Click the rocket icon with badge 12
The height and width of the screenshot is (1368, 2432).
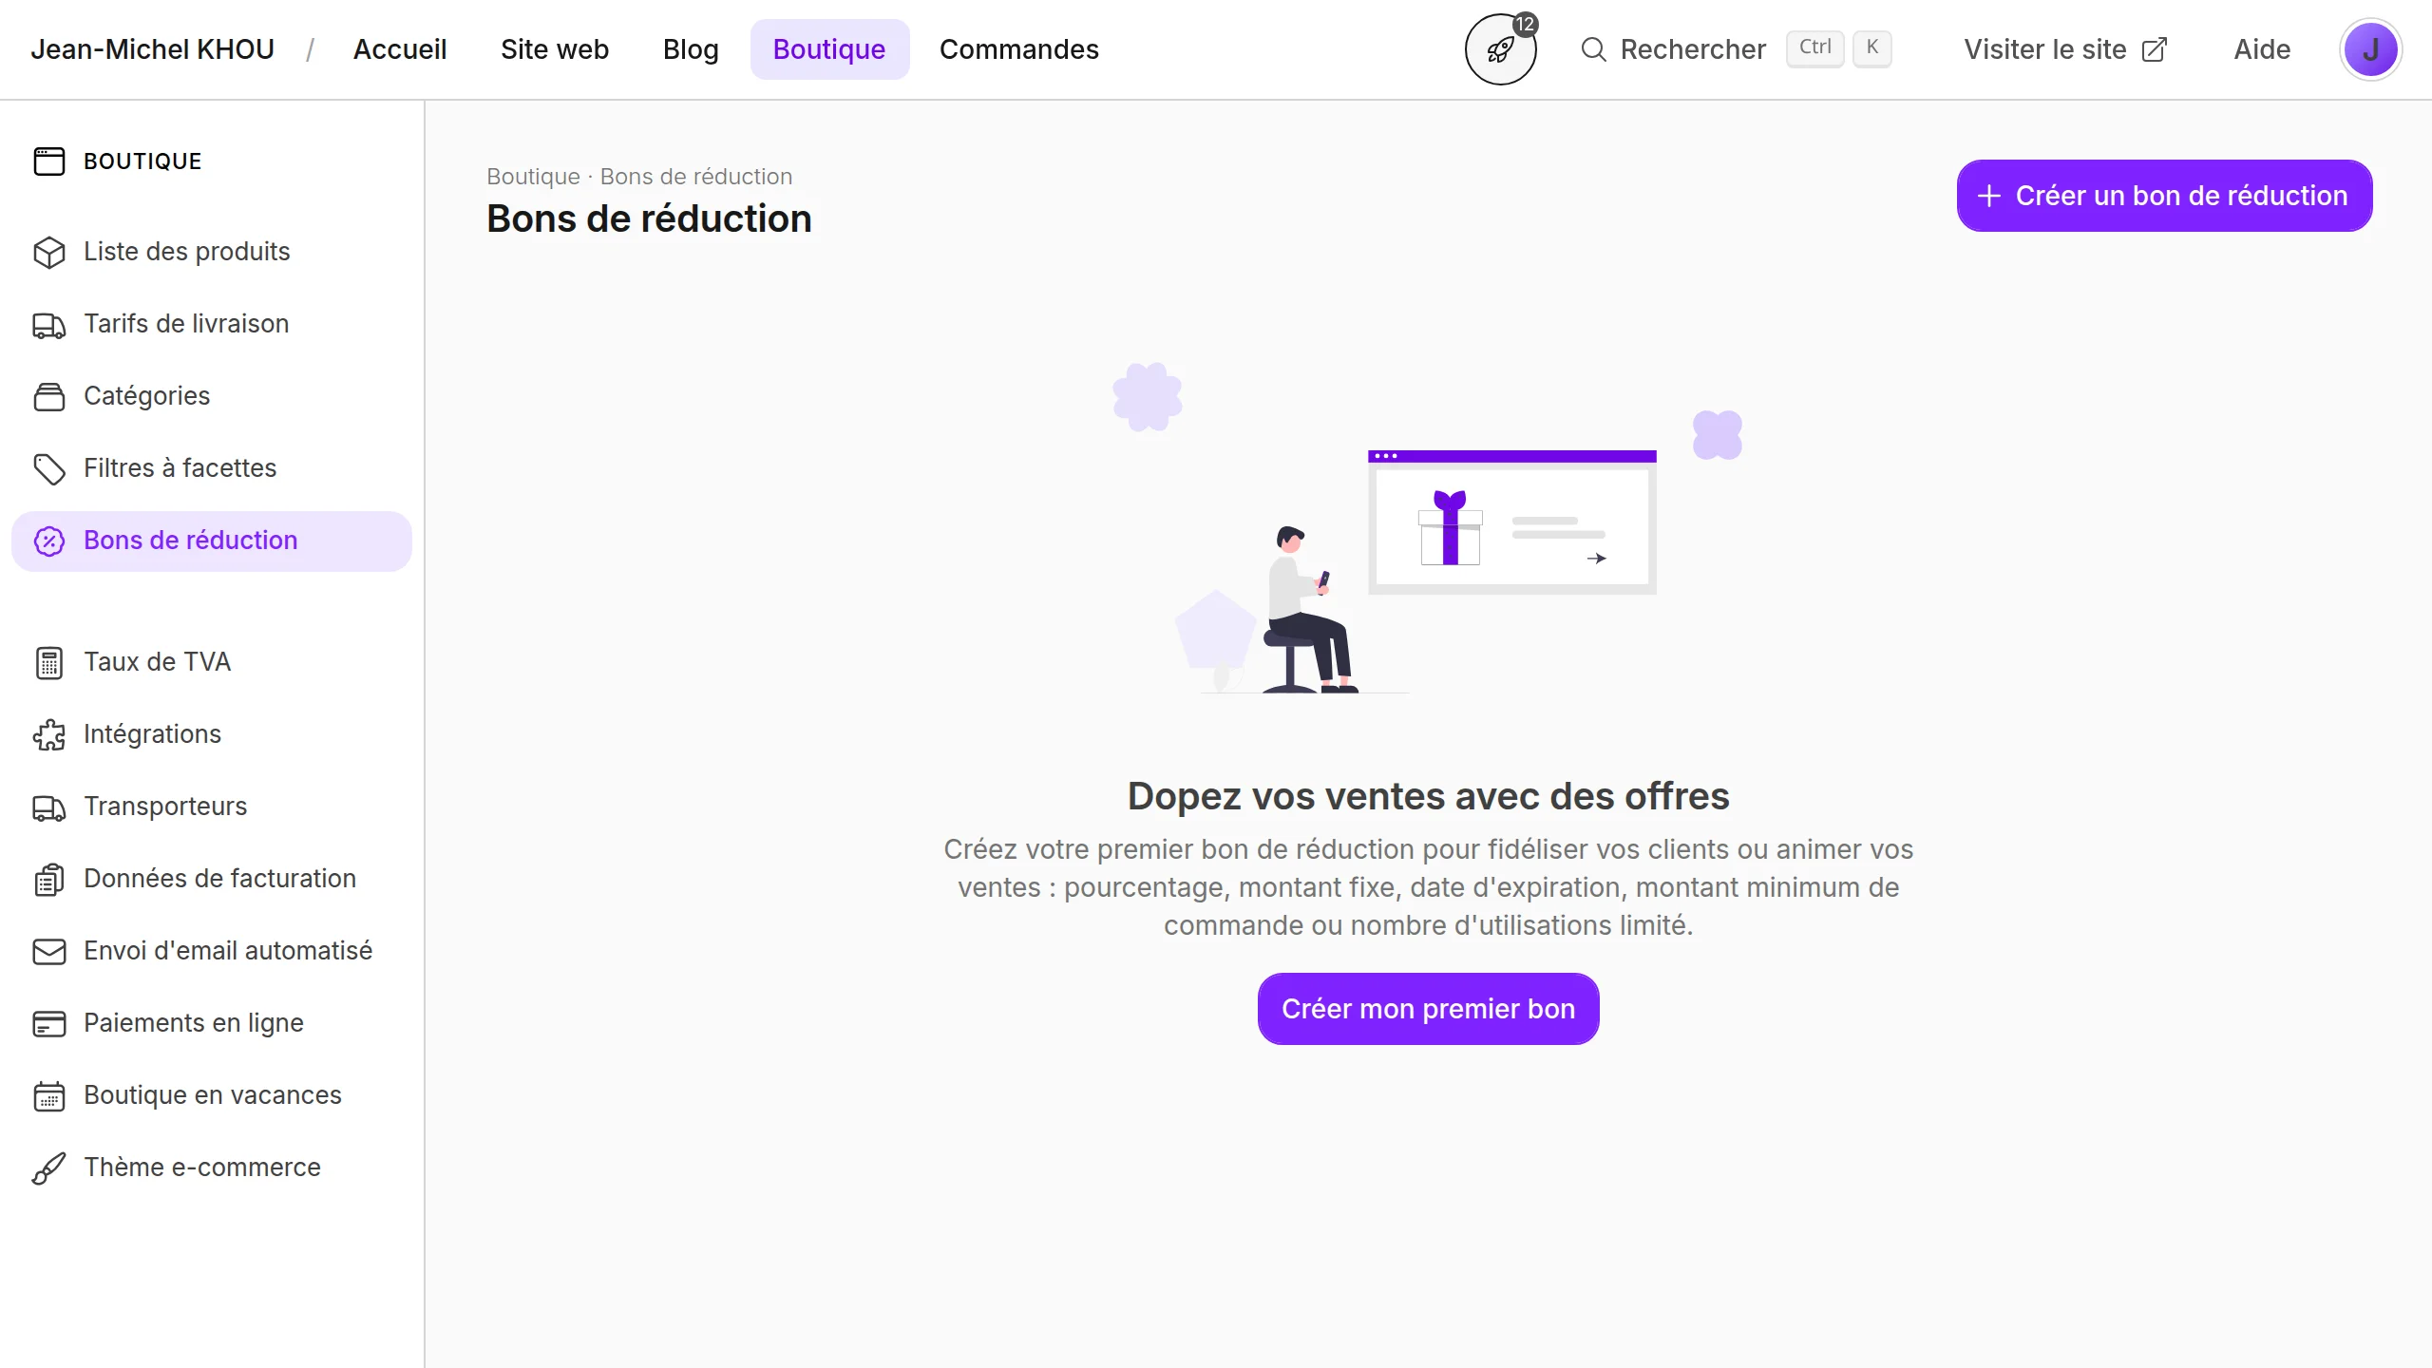pos(1500,49)
